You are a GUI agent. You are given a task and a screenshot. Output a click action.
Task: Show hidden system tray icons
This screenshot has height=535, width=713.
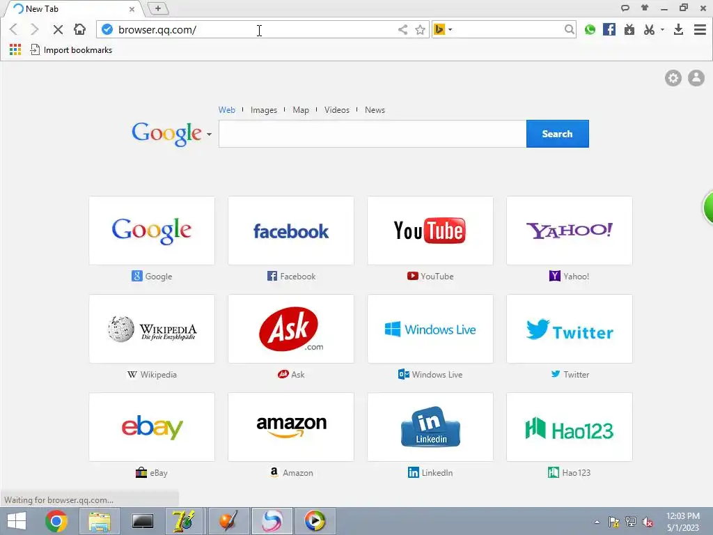[x=597, y=522]
